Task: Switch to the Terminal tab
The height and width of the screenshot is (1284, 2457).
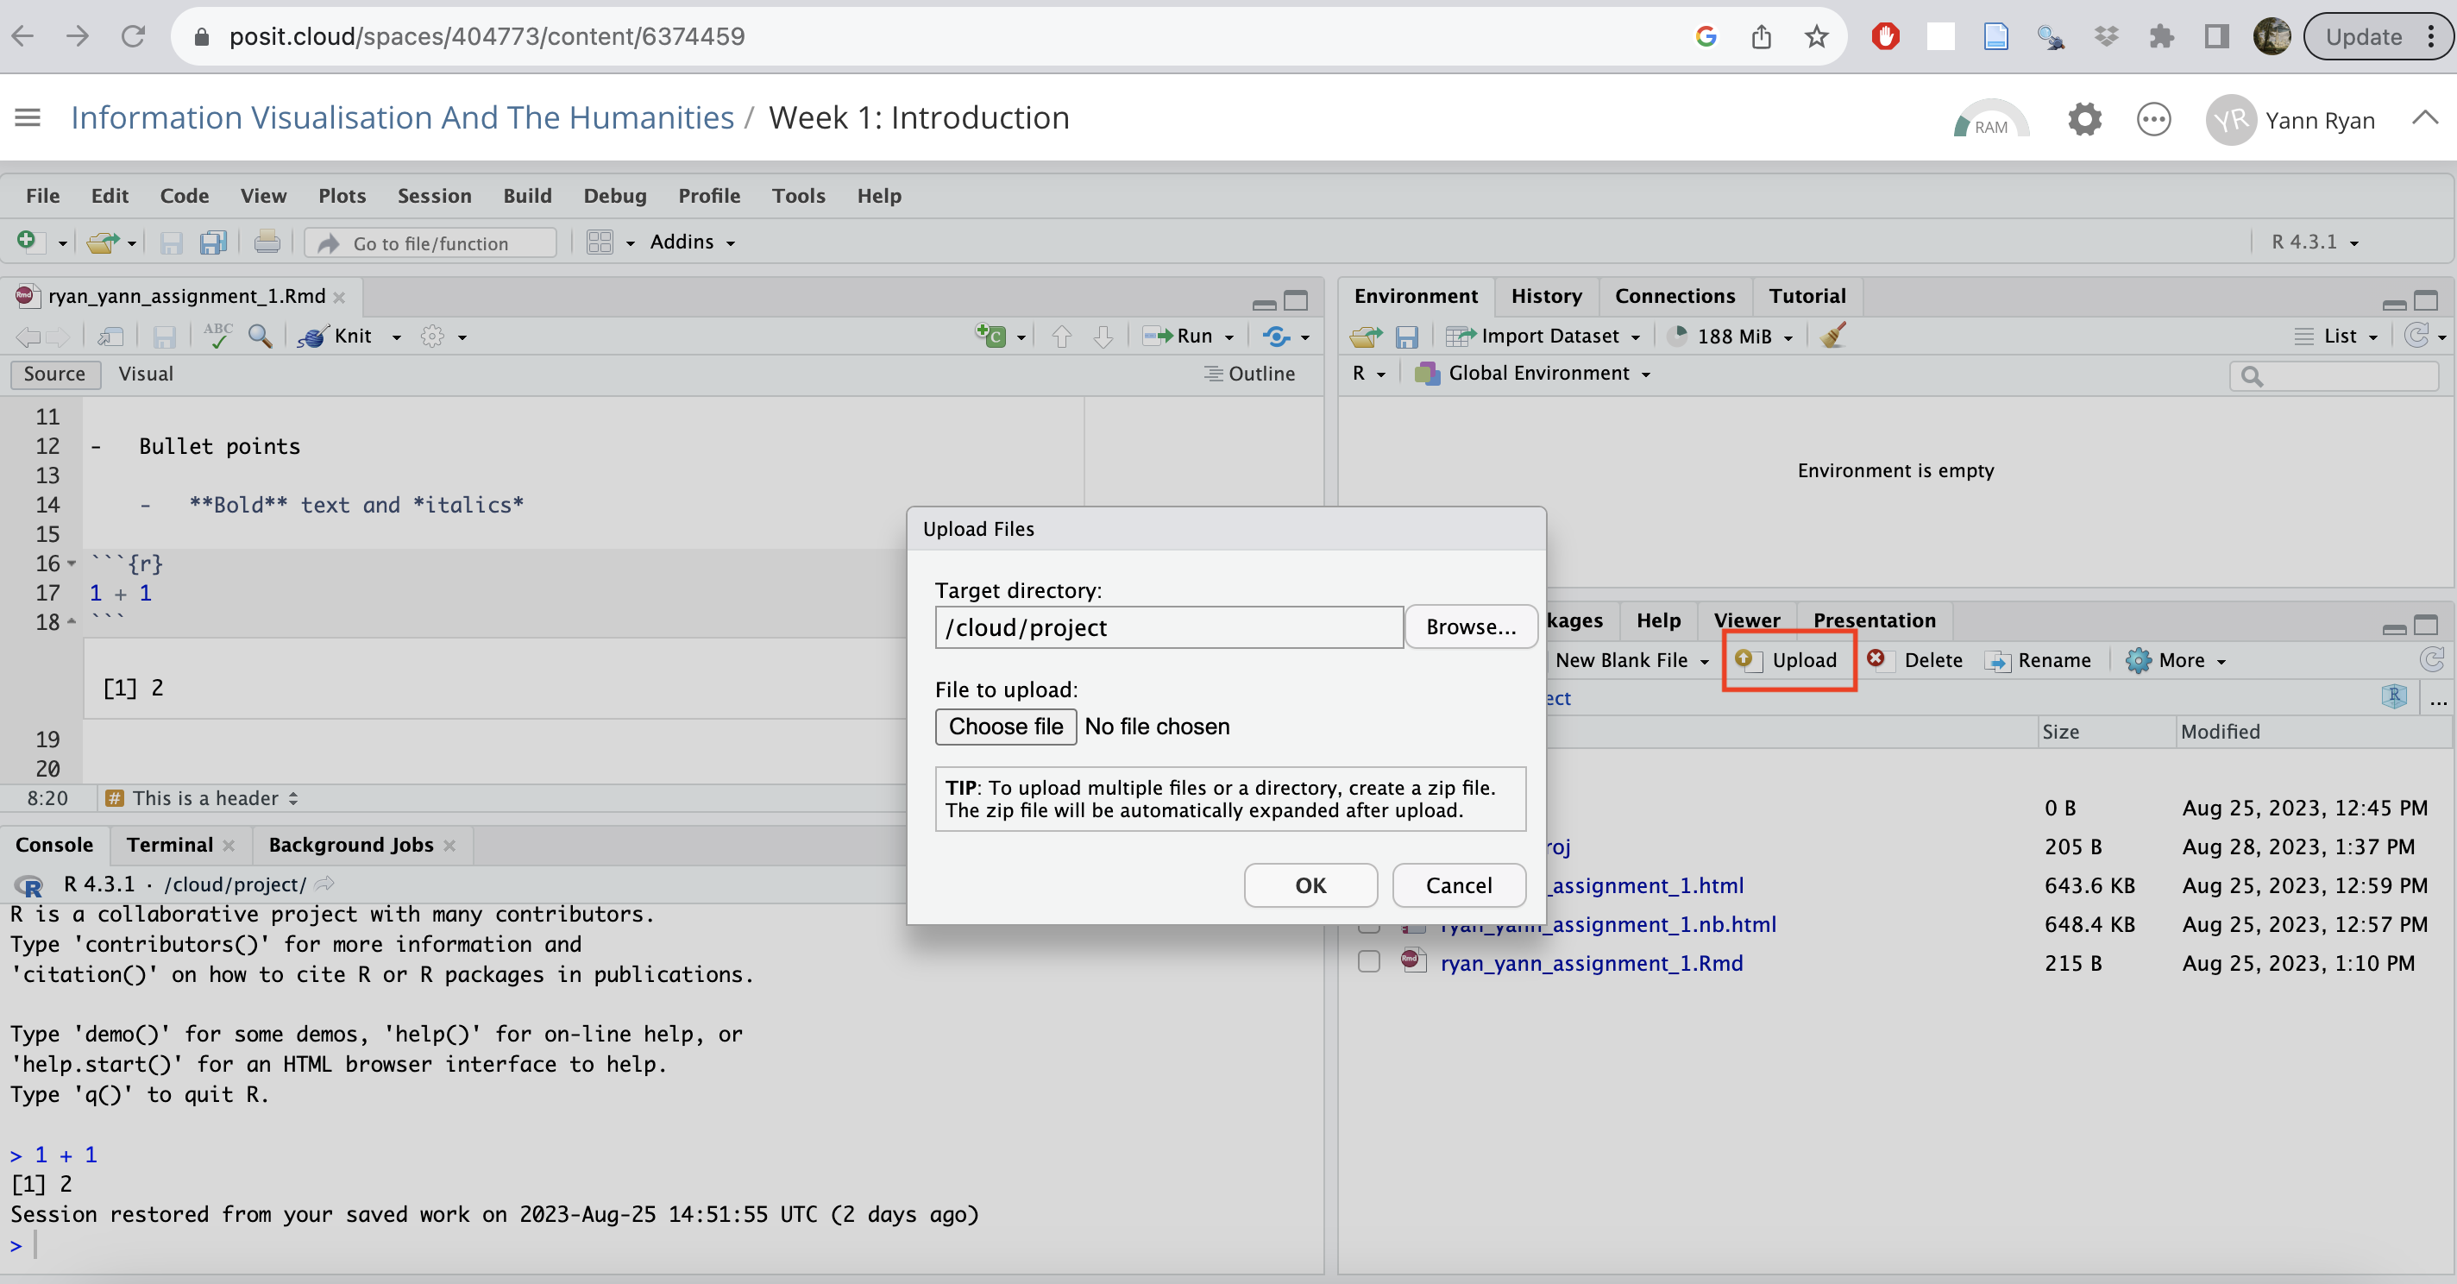Action: (170, 844)
